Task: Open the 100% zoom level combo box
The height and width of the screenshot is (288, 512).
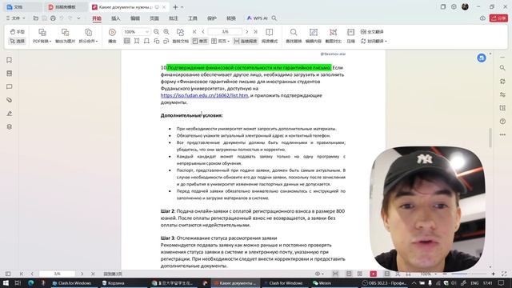Action: tap(136, 32)
